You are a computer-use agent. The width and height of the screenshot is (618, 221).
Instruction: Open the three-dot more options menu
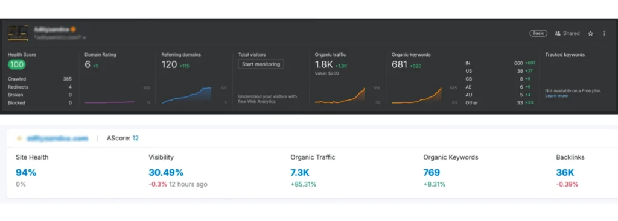[604, 34]
